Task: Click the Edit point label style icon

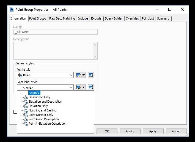Action: [79, 87]
